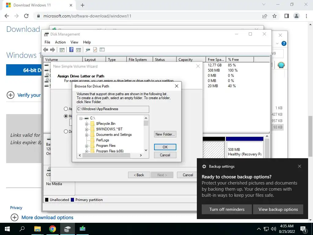Click the Chrome back navigation arrow
The width and height of the screenshot is (313, 235).
(x=7, y=16)
